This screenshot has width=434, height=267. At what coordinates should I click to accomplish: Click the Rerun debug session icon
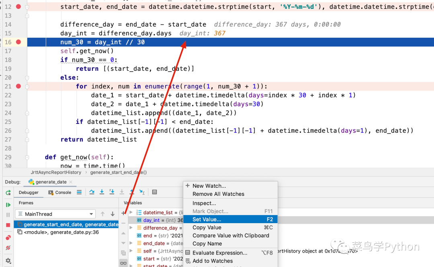[8, 193]
